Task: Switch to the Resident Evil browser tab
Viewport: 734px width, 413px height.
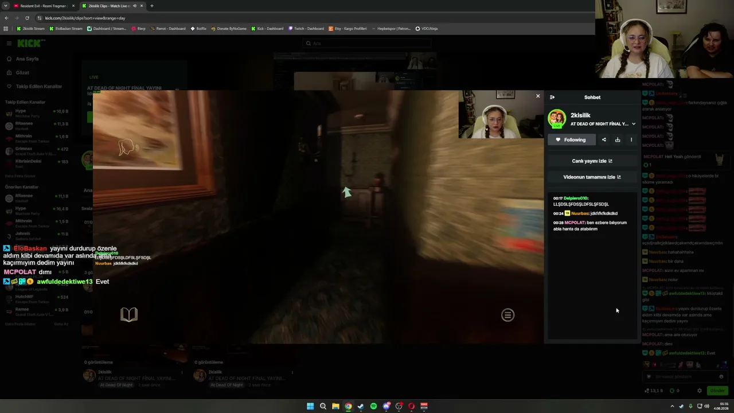Action: coord(44,6)
